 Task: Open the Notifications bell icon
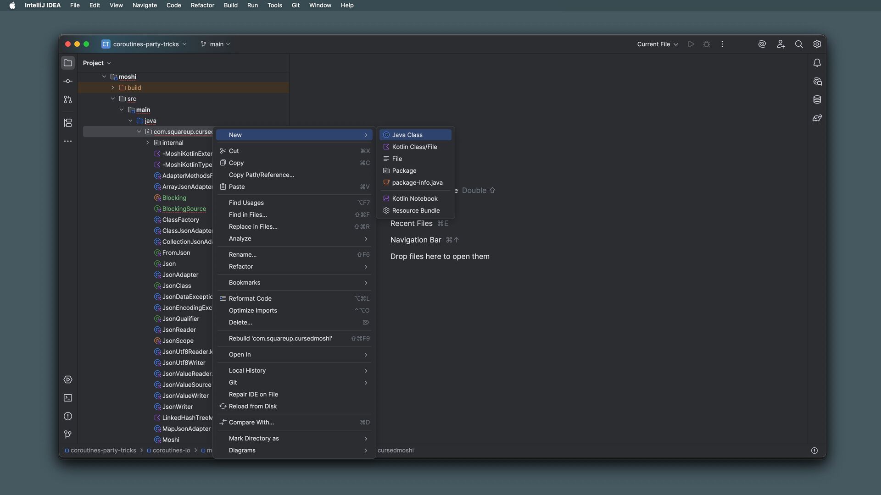click(x=817, y=63)
